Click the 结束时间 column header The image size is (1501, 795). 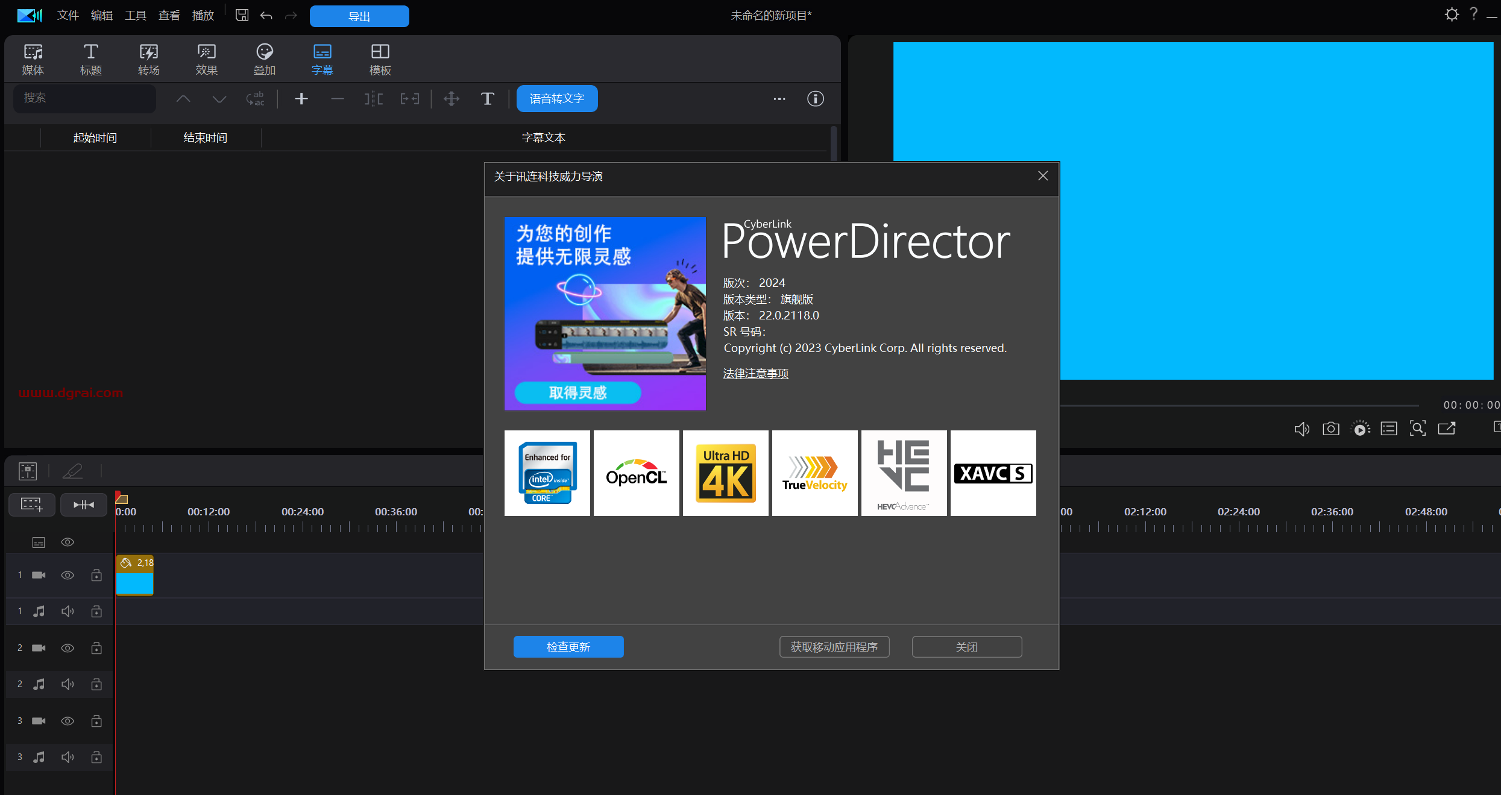point(206,137)
